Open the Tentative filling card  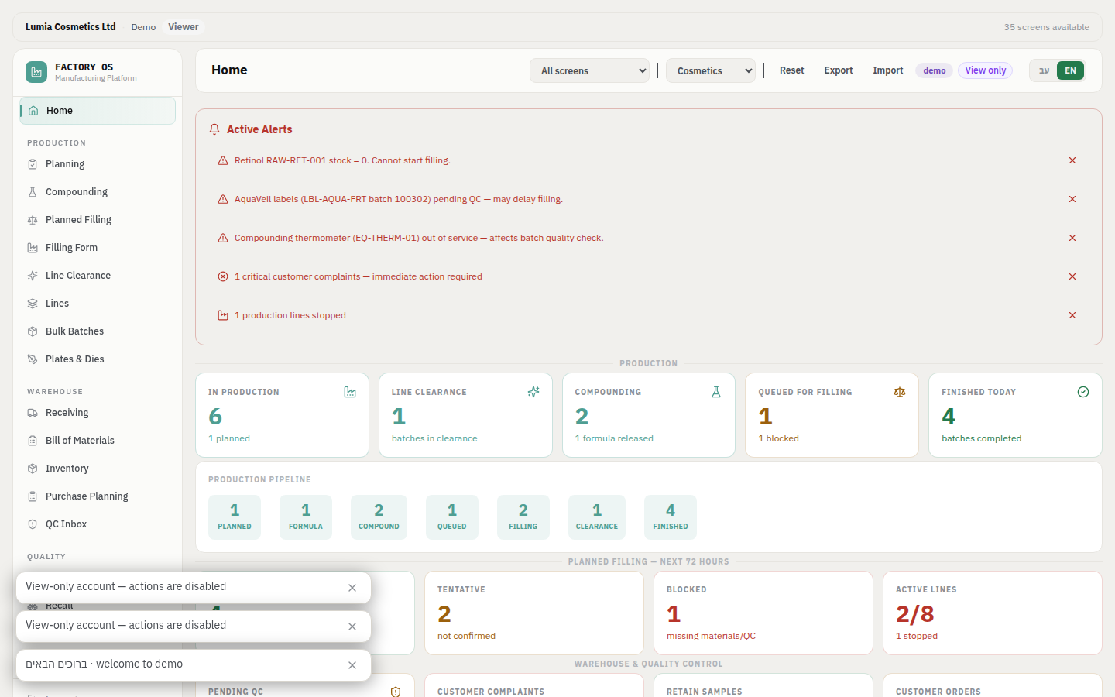534,613
